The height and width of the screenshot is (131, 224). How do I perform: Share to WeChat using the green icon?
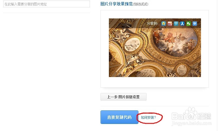pos(189,23)
